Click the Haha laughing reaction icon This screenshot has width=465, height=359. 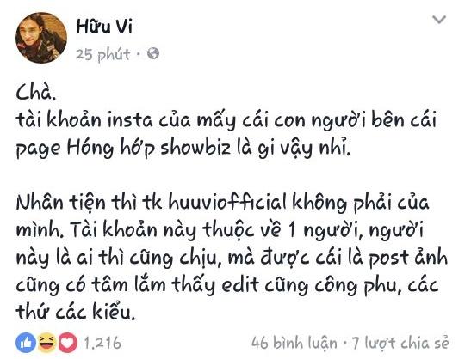tap(47, 343)
